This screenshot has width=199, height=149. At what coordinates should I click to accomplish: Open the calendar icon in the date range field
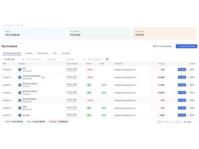point(84,59)
